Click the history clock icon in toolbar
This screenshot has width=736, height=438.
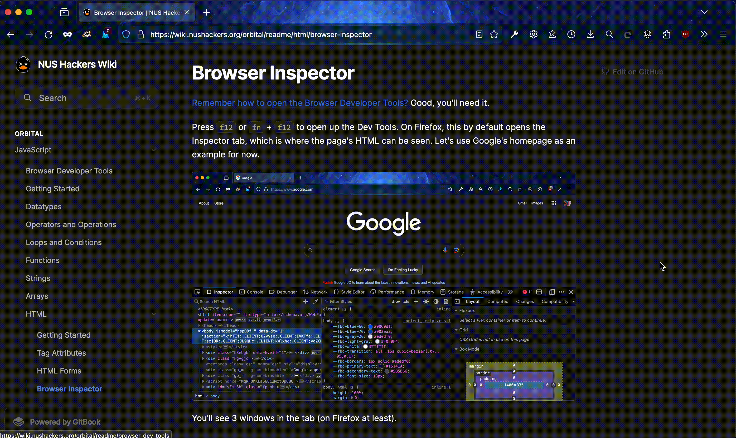coord(571,34)
